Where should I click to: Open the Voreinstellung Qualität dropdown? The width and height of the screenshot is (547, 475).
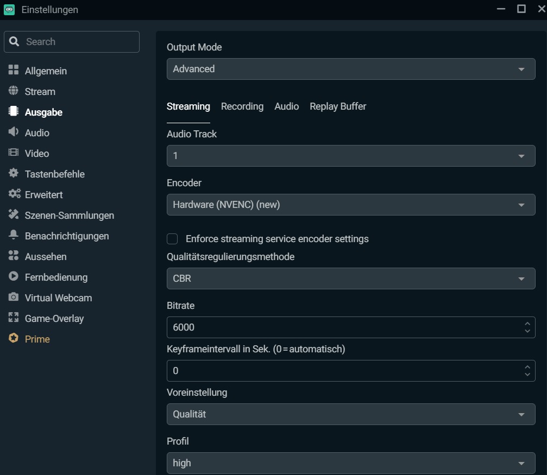point(350,414)
